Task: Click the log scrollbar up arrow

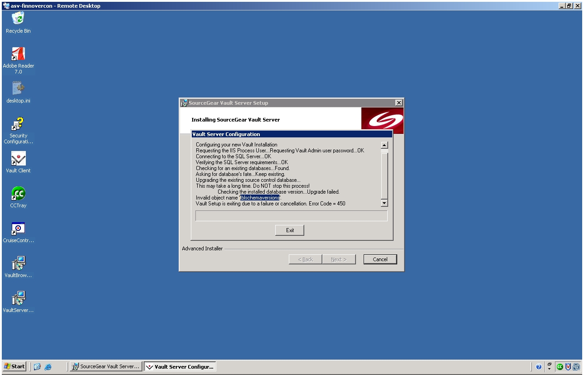Action: [384, 145]
